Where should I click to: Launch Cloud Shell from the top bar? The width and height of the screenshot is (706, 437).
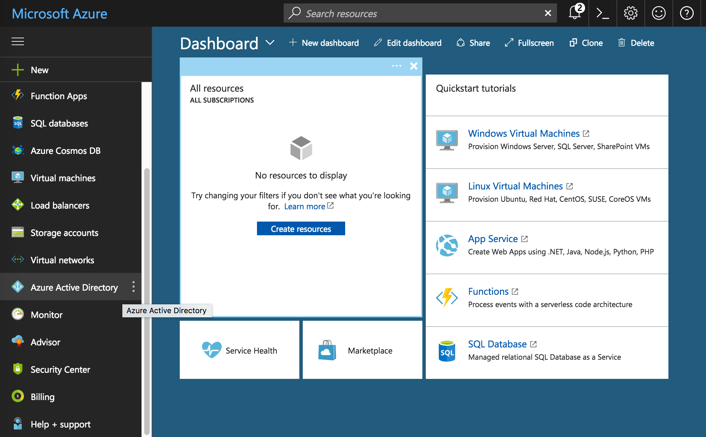(x=603, y=13)
